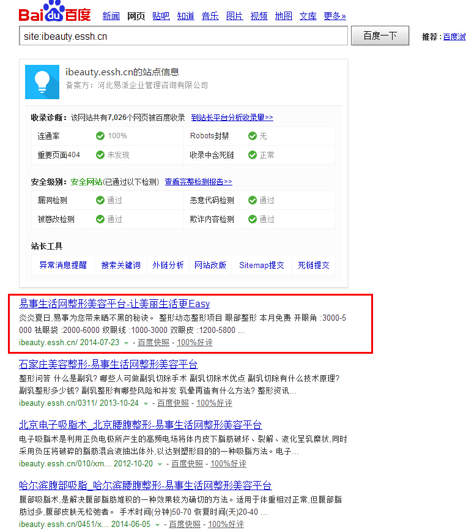
Task: Click green check icon beside 漏洞检测
Action: (x=100, y=200)
